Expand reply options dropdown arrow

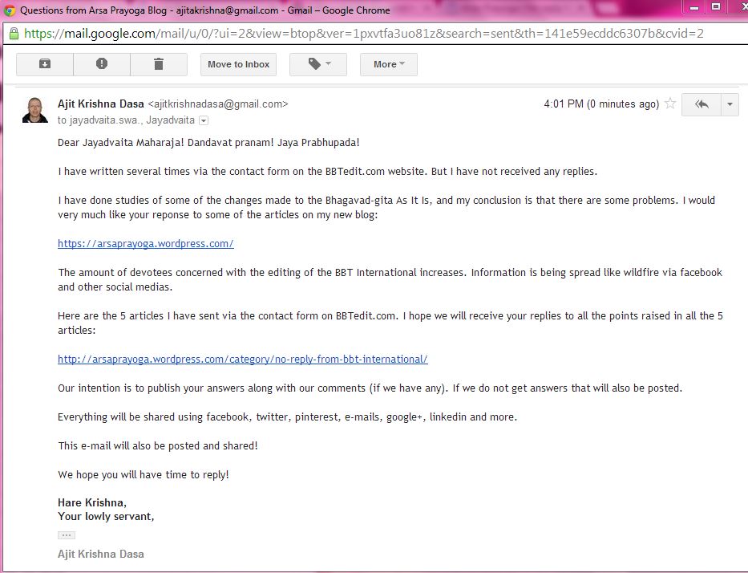730,104
